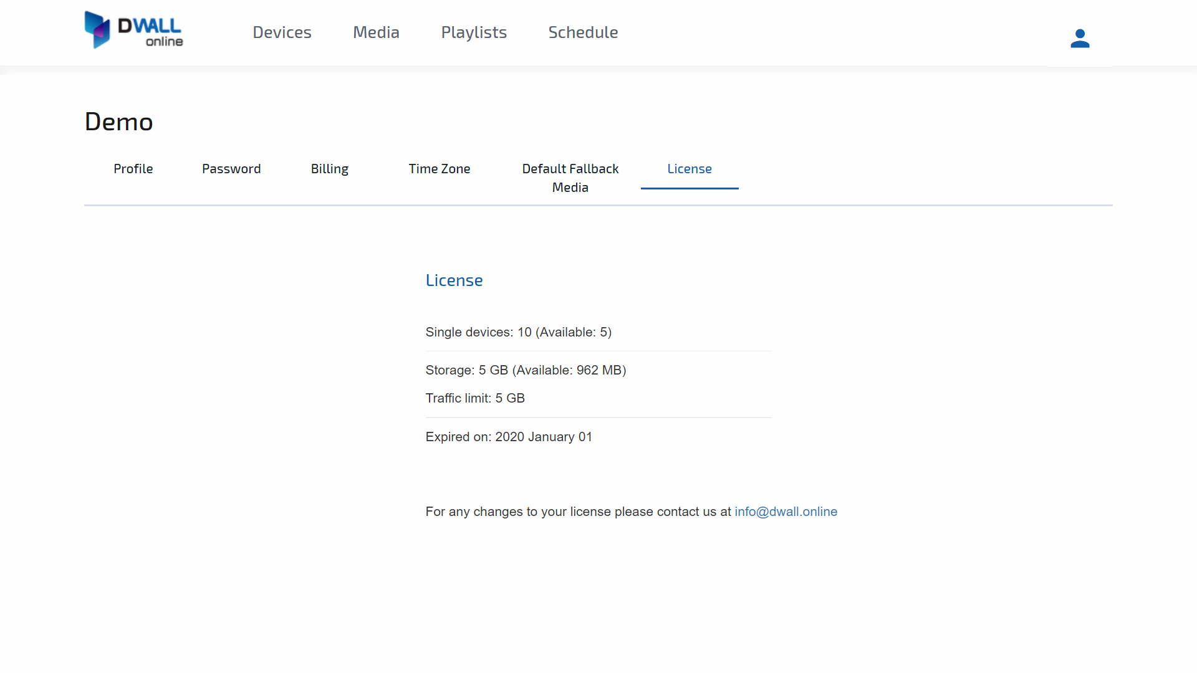Click the Traffic limit text
This screenshot has height=673, width=1197.
pos(475,398)
